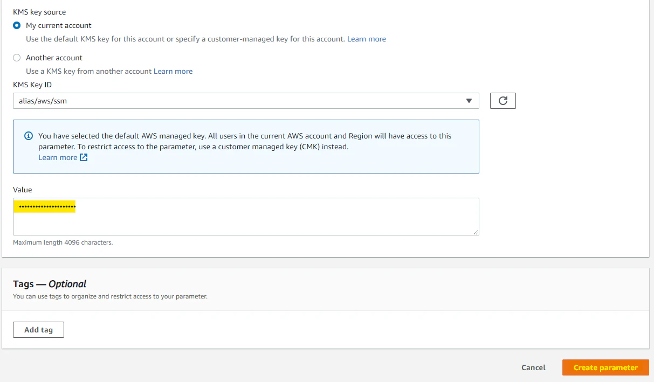Image resolution: width=654 pixels, height=382 pixels.
Task: Open Learn more link for current account key
Action: [366, 39]
